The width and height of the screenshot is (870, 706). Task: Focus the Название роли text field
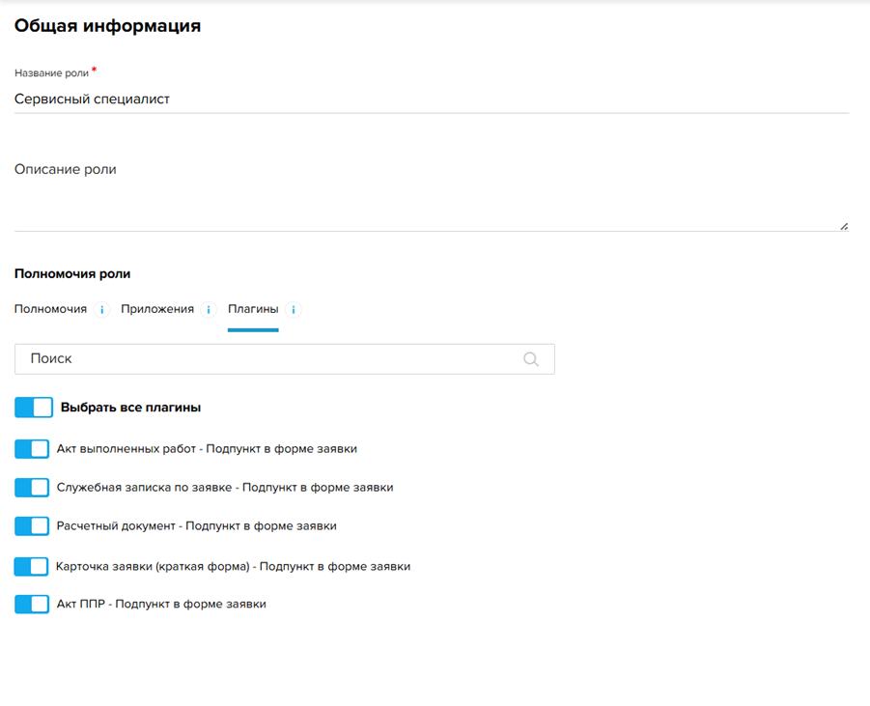click(x=431, y=99)
